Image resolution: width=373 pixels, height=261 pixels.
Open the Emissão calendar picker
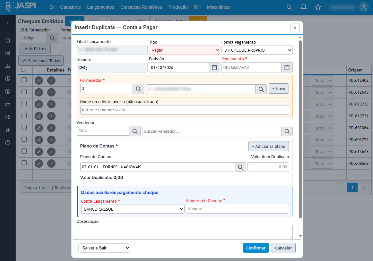pyautogui.click(x=214, y=68)
